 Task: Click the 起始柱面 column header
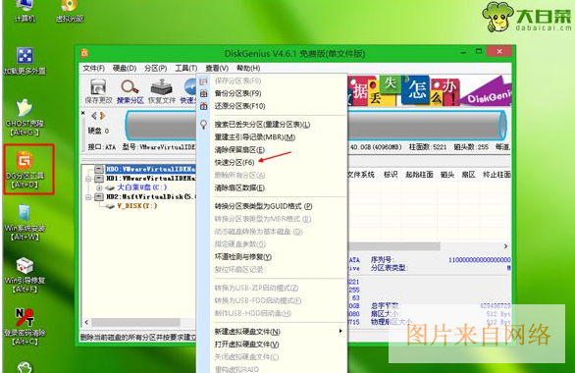coord(419,175)
